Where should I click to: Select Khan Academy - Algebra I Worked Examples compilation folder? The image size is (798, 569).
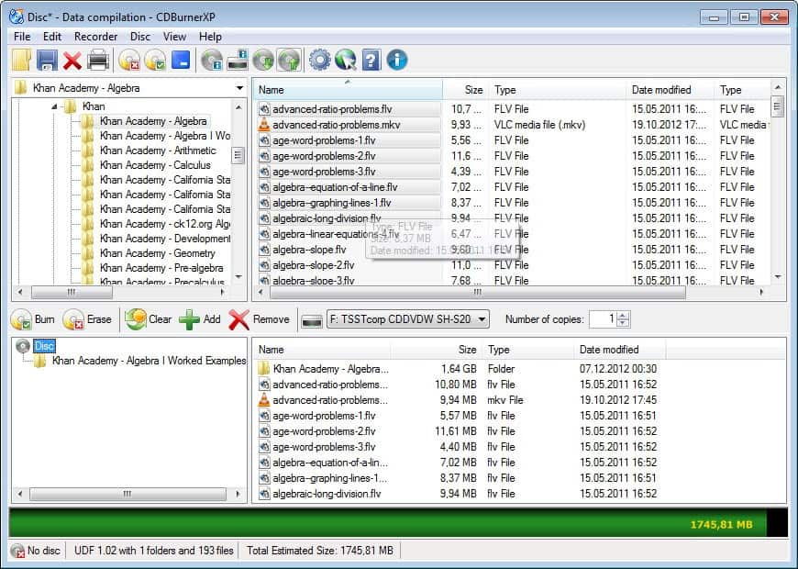pos(150,361)
